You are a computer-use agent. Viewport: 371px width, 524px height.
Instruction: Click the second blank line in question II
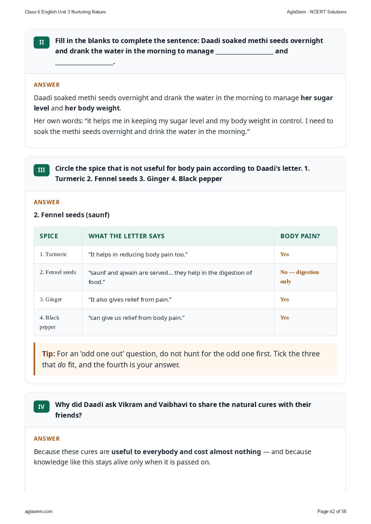tap(84, 62)
